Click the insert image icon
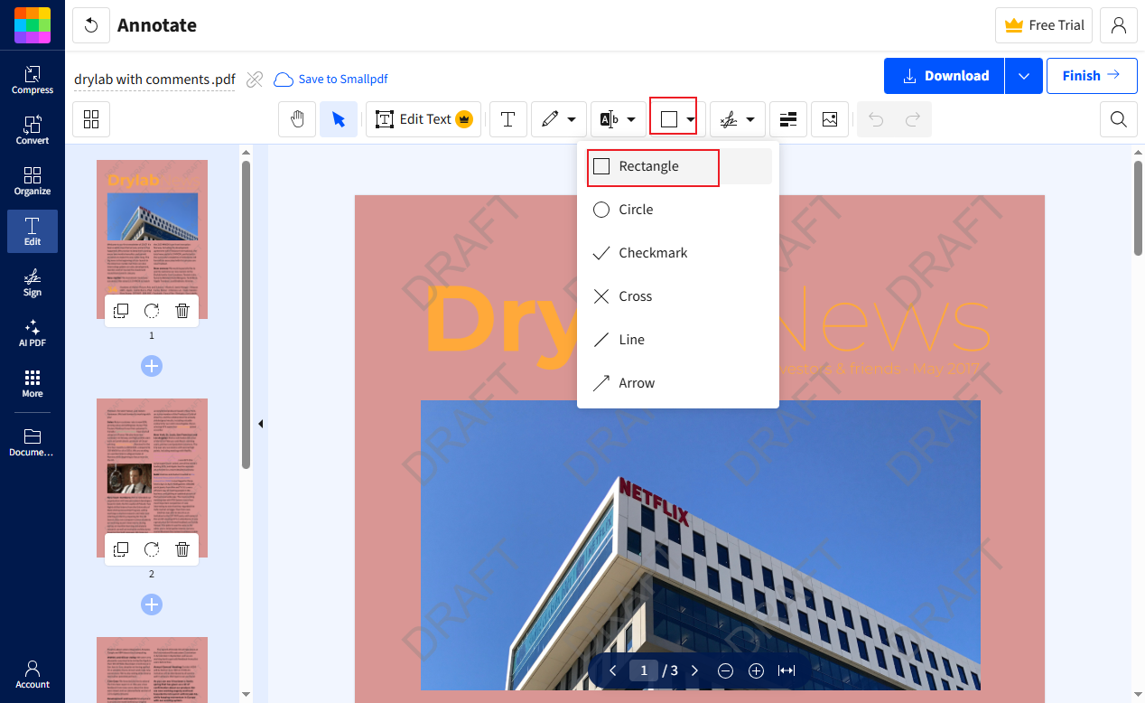 [x=830, y=118]
